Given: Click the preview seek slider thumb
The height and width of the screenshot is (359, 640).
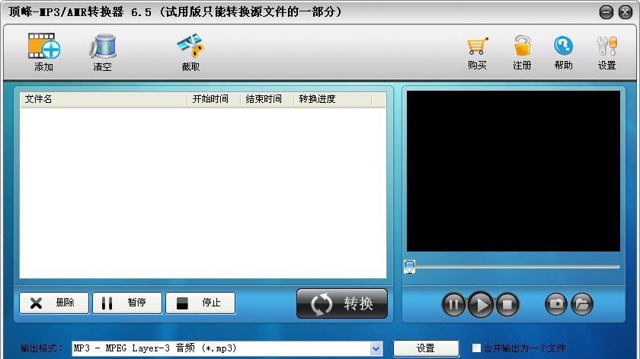Looking at the screenshot, I should tap(409, 267).
